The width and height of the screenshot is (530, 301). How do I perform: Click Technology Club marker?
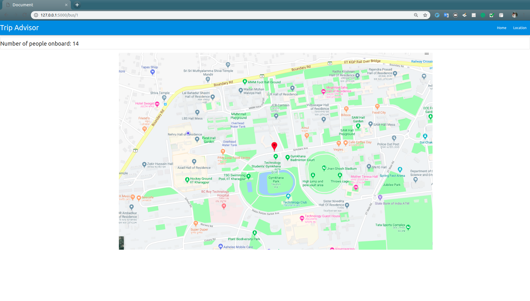288,196
